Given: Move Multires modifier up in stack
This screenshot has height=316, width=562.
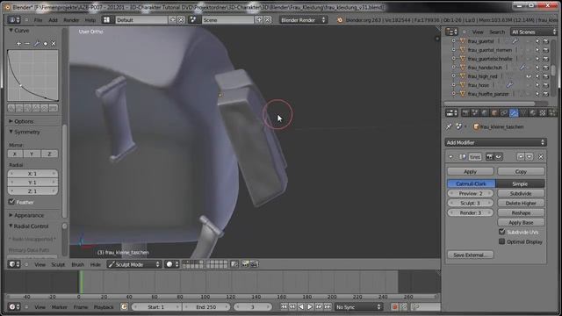Looking at the screenshot, I should [x=521, y=156].
